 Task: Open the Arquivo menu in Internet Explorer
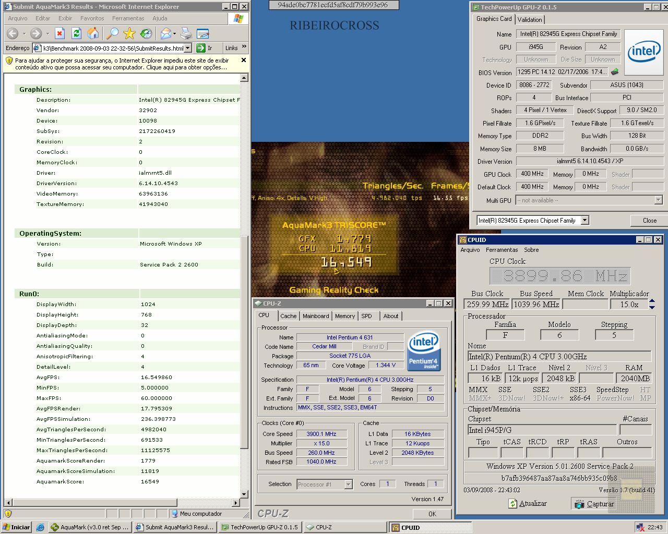pos(18,18)
